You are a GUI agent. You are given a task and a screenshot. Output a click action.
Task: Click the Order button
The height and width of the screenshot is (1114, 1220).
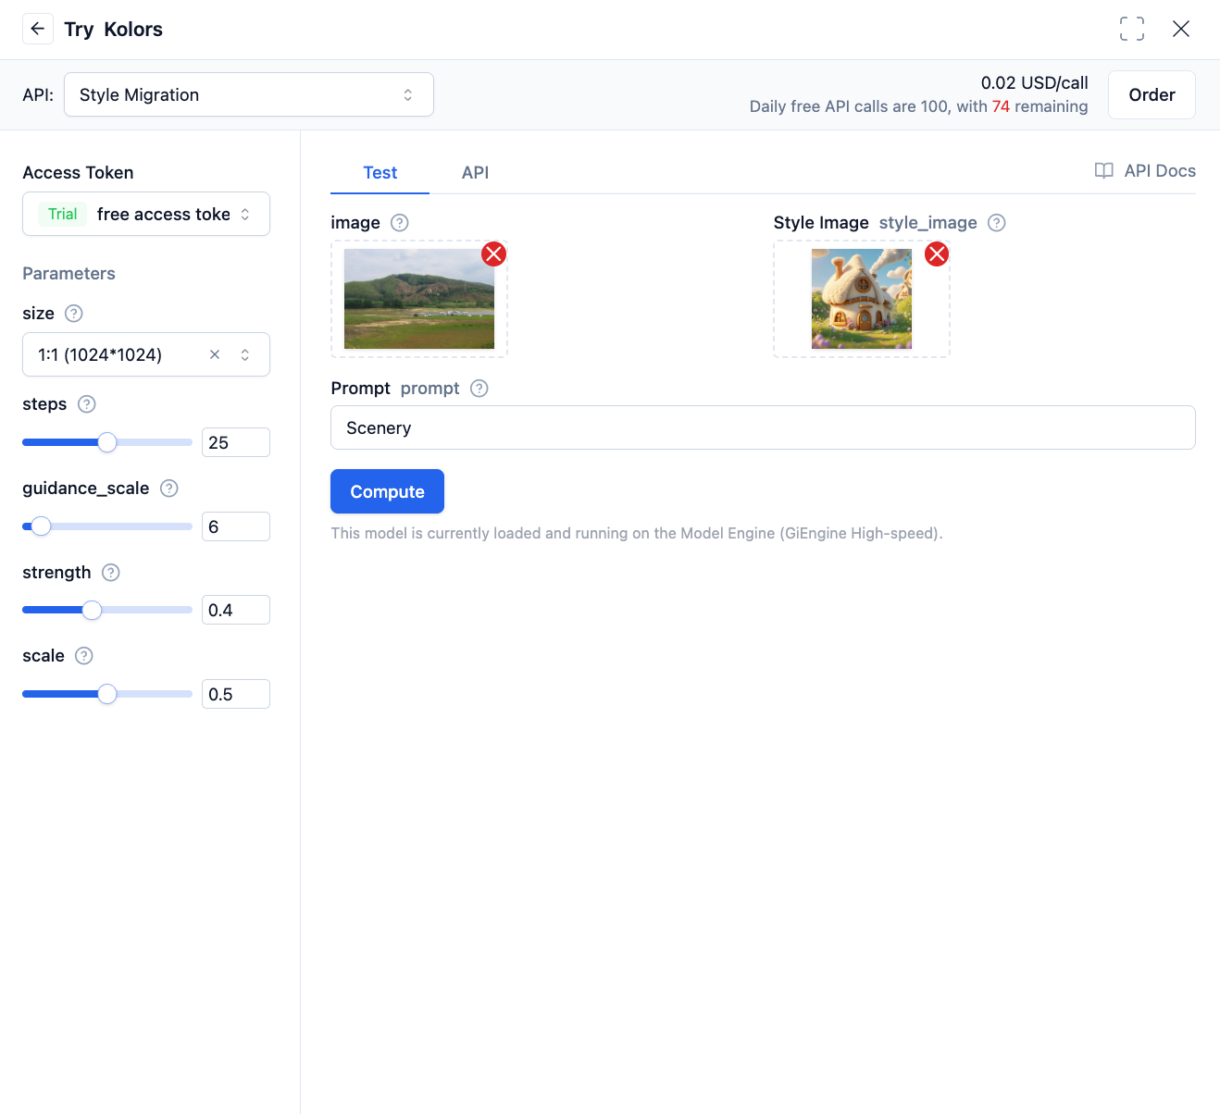pyautogui.click(x=1152, y=95)
